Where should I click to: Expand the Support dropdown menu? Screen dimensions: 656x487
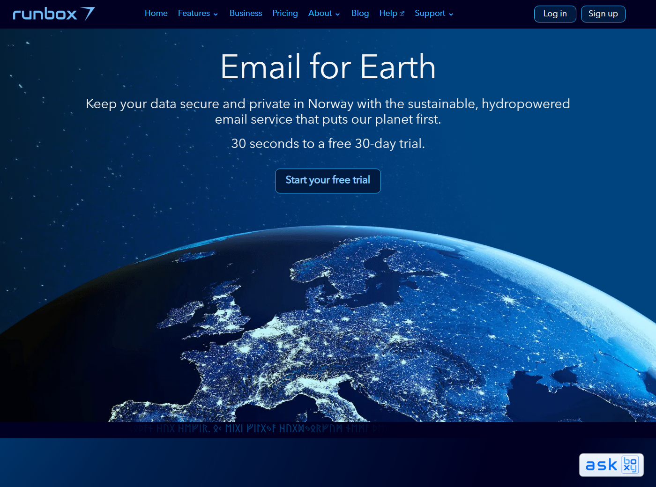tap(434, 13)
